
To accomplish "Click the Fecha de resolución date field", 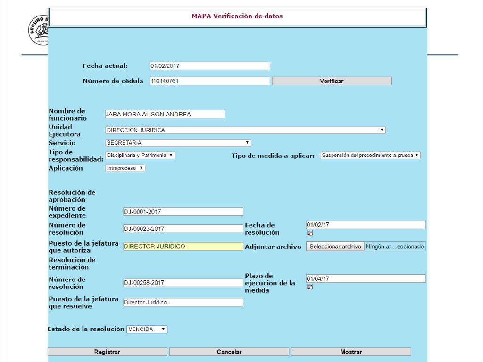I will [366, 225].
